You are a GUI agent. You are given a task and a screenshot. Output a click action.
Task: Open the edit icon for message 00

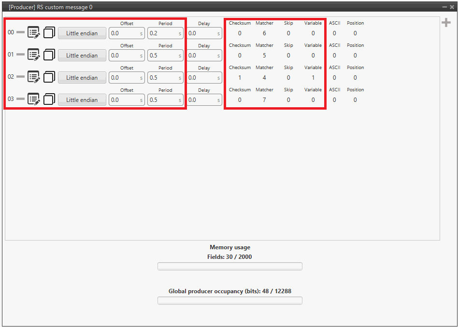click(x=33, y=33)
